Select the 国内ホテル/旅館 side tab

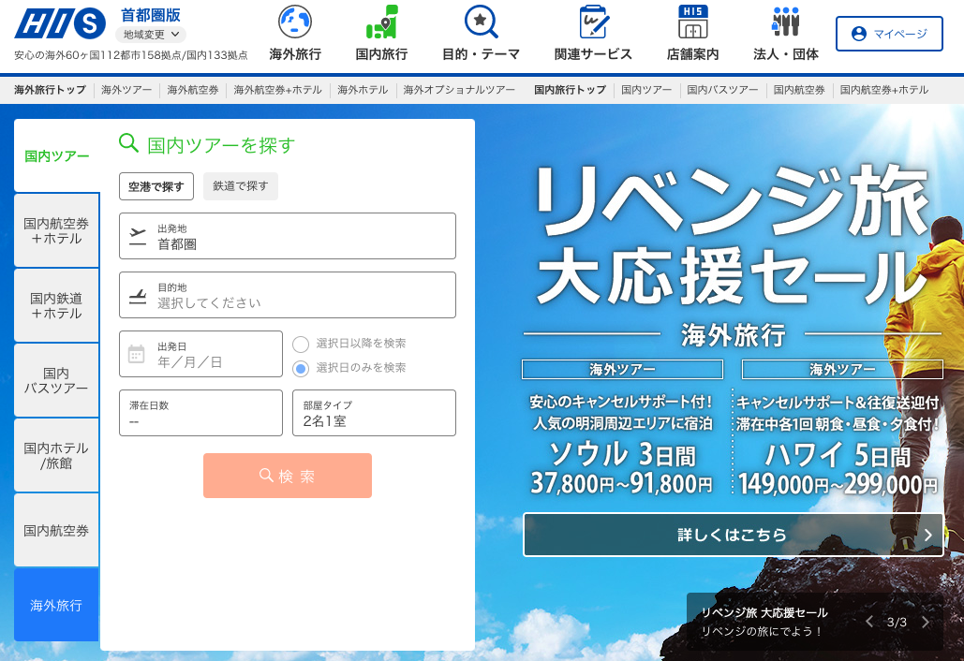tap(56, 456)
